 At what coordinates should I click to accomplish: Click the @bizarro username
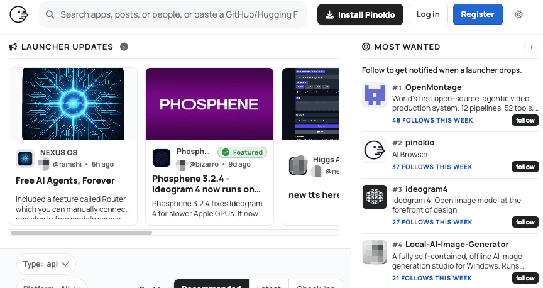coord(204,164)
